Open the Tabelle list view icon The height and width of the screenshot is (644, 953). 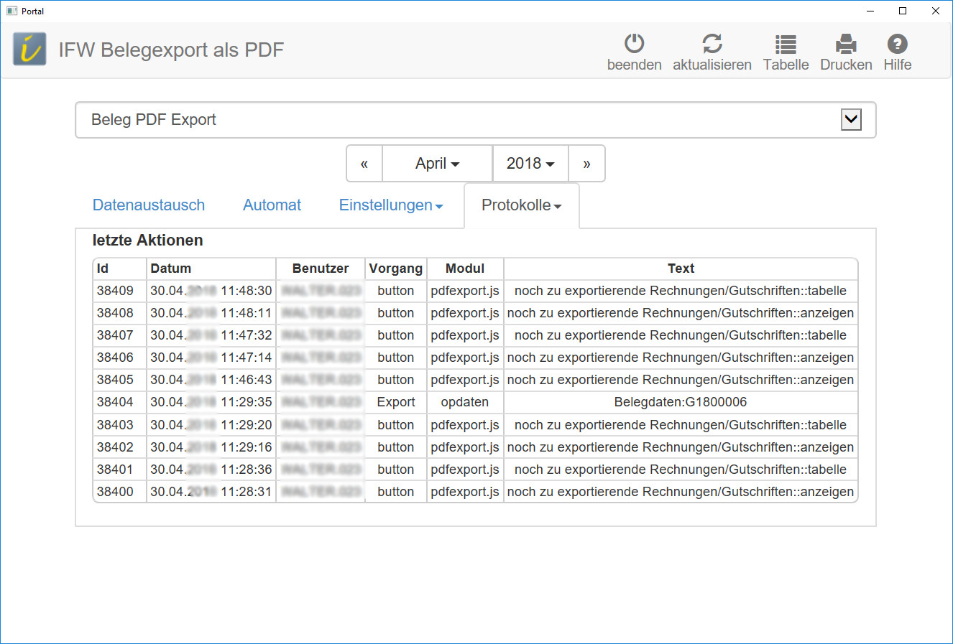coord(786,45)
